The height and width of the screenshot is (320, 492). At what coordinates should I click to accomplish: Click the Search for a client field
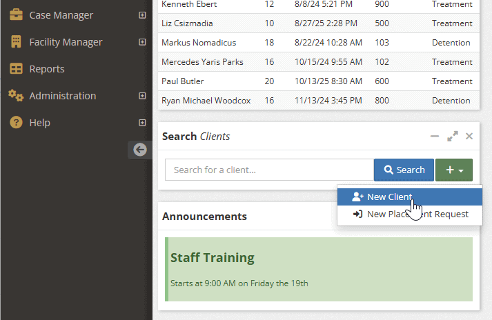[x=269, y=170]
